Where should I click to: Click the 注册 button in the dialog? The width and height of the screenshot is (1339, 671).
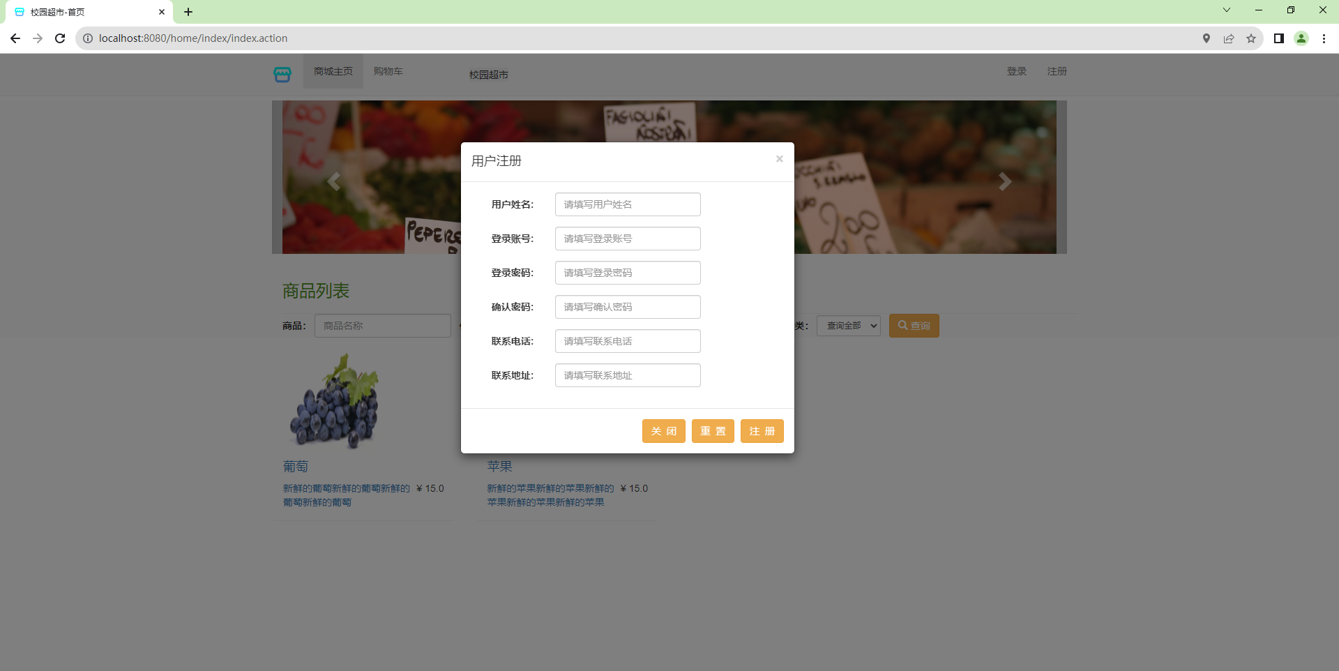[x=762, y=431]
